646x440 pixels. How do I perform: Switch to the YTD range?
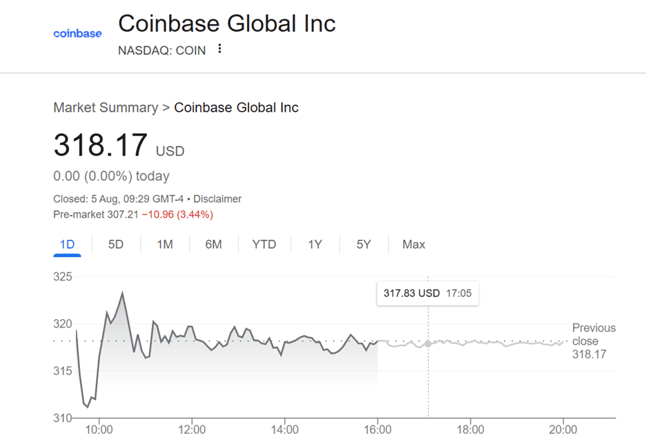(x=264, y=244)
